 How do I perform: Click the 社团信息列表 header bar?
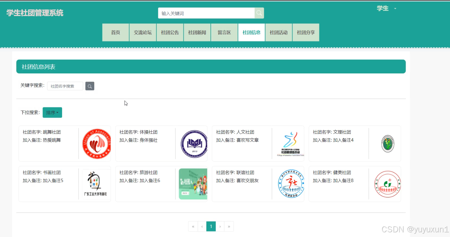click(x=211, y=66)
